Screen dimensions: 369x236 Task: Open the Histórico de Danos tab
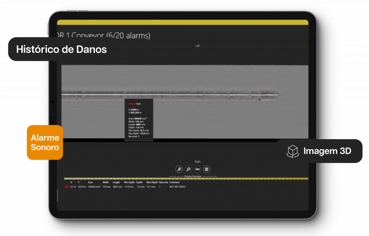tap(61, 49)
